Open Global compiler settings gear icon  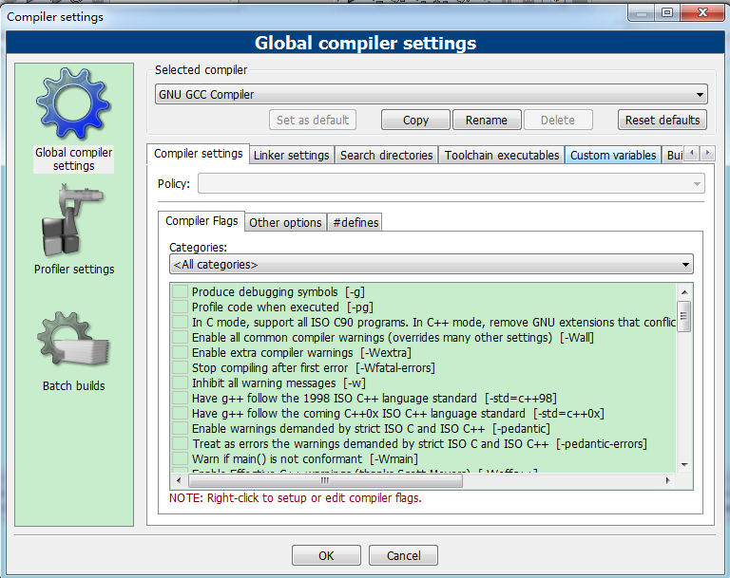pyautogui.click(x=73, y=103)
